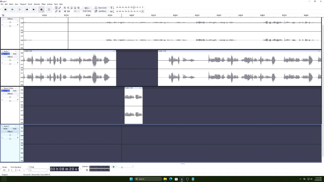Select the Draw pencil tool
This screenshot has width=324, height=182.
[x=56, y=11]
